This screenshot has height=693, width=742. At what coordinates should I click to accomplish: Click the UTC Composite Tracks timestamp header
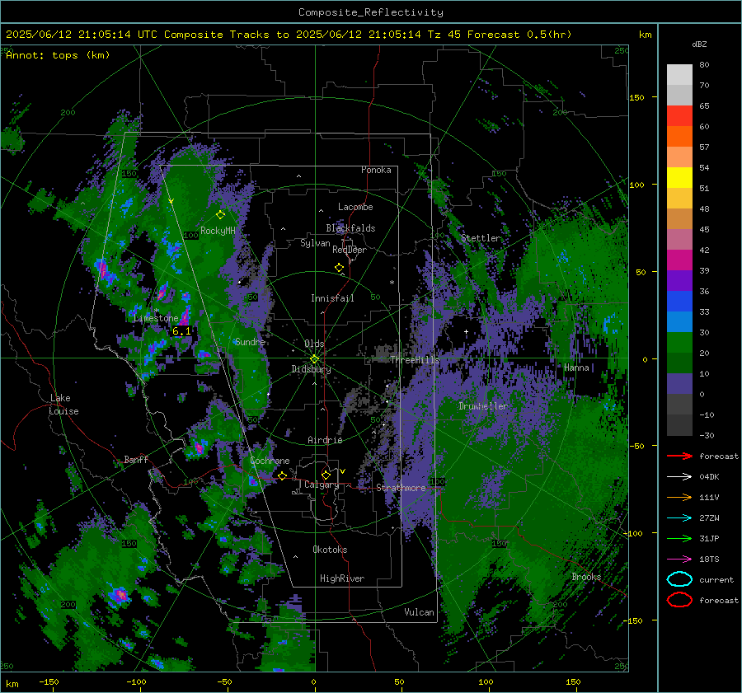click(x=289, y=35)
